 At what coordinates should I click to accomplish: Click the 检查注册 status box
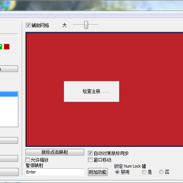point(91,91)
